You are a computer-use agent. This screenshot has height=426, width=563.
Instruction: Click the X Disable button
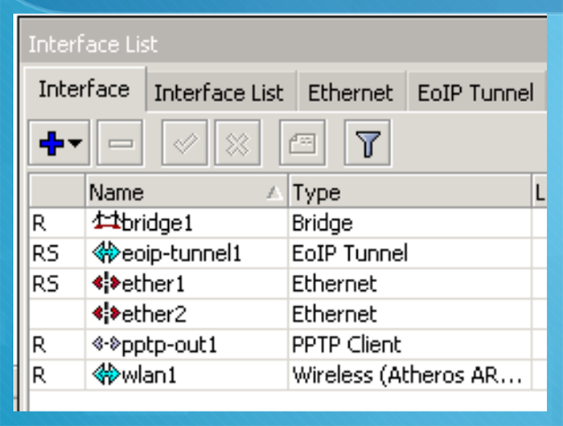tap(237, 143)
